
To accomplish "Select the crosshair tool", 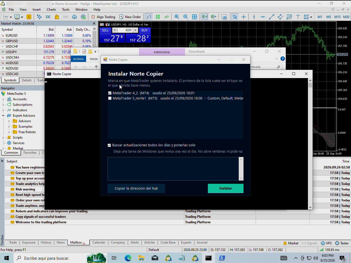I will click(244, 17).
